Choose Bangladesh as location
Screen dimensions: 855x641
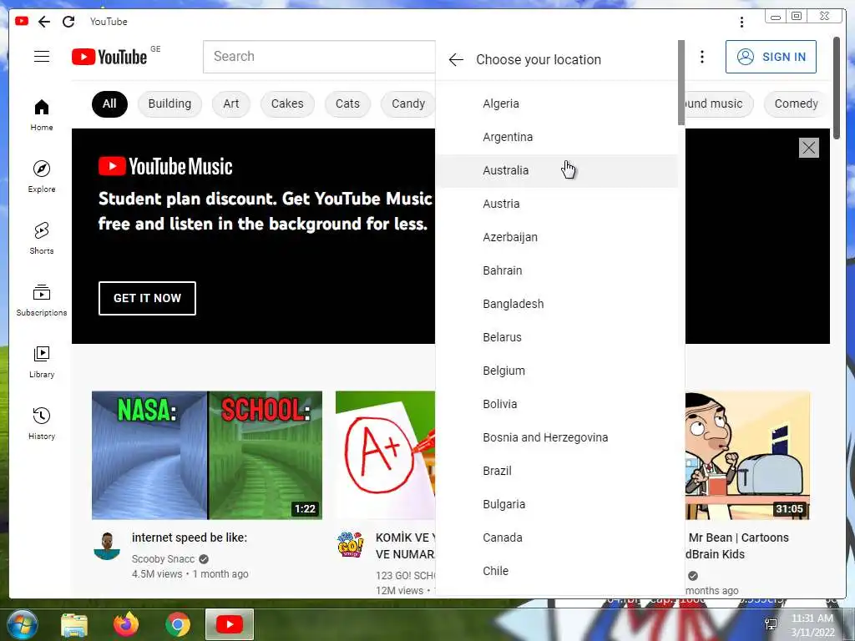point(557,304)
